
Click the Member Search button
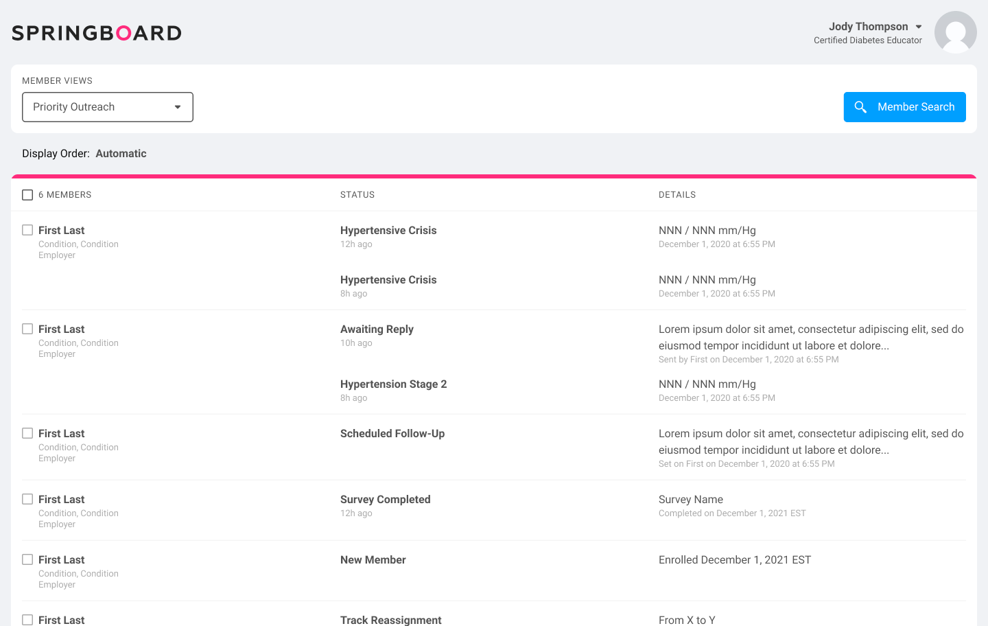point(904,107)
